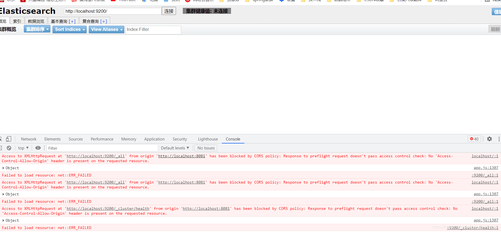Viewport: 501px width, 232px height.
Task: Add a new 复合查询 tab with [+]
Action: (x=104, y=21)
